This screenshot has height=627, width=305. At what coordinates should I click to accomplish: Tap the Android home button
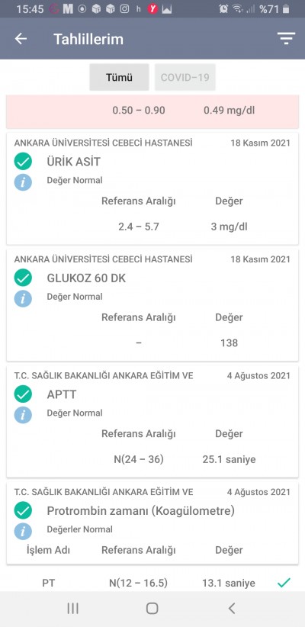(x=152, y=609)
